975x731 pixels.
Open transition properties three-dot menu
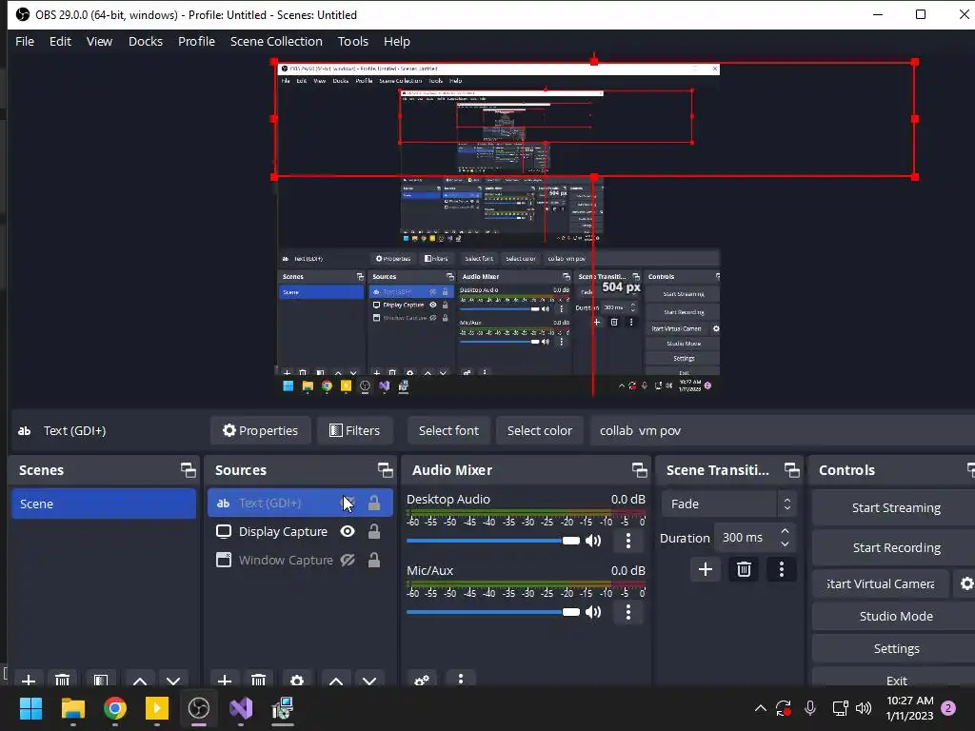tap(782, 569)
